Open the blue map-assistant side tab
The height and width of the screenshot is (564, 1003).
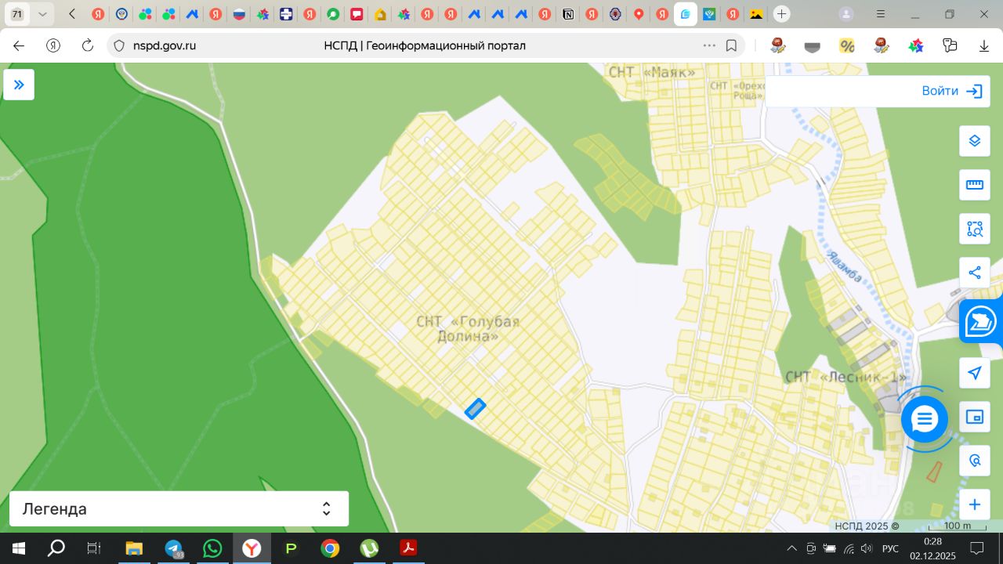click(x=981, y=321)
